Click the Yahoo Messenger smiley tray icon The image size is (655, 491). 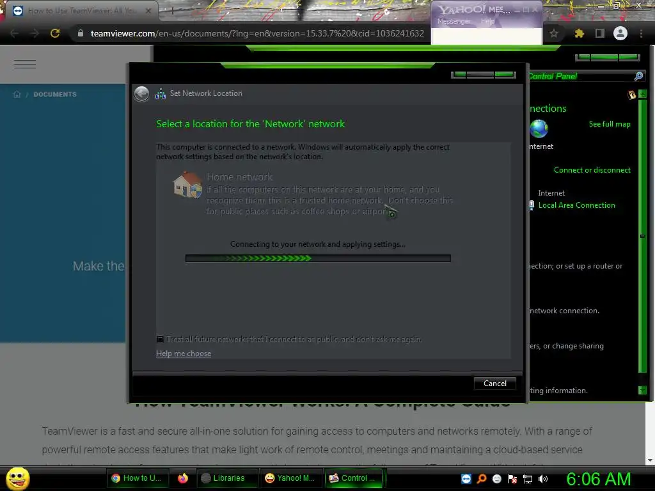click(x=496, y=479)
